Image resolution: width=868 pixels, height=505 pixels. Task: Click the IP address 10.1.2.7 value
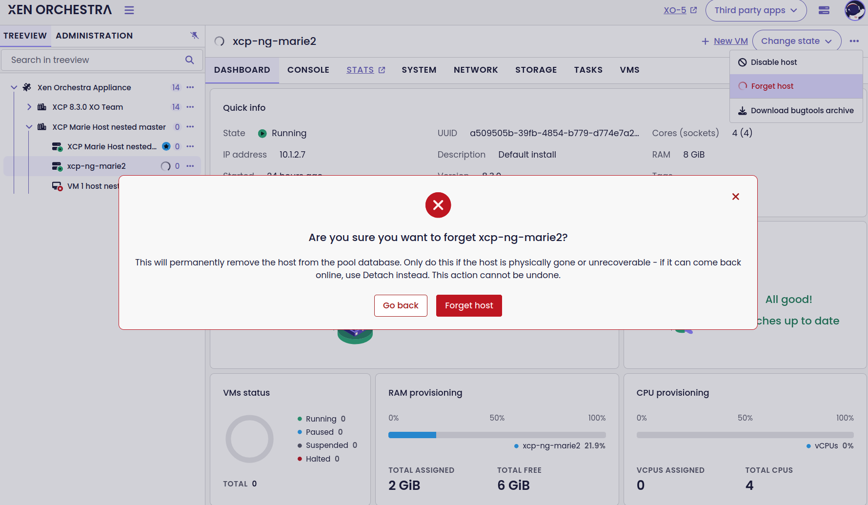pyautogui.click(x=292, y=155)
